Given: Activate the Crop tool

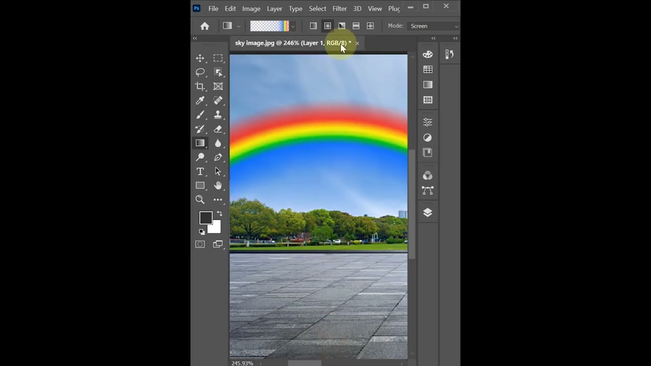Looking at the screenshot, I should click(x=200, y=86).
